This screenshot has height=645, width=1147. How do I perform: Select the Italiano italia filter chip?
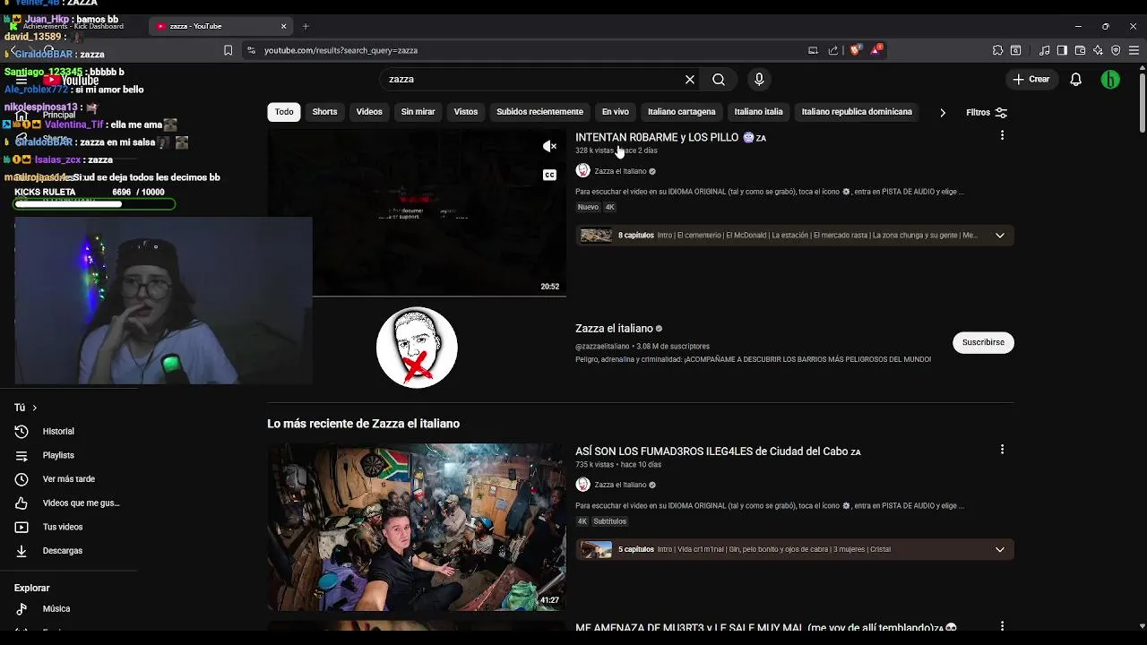(758, 112)
